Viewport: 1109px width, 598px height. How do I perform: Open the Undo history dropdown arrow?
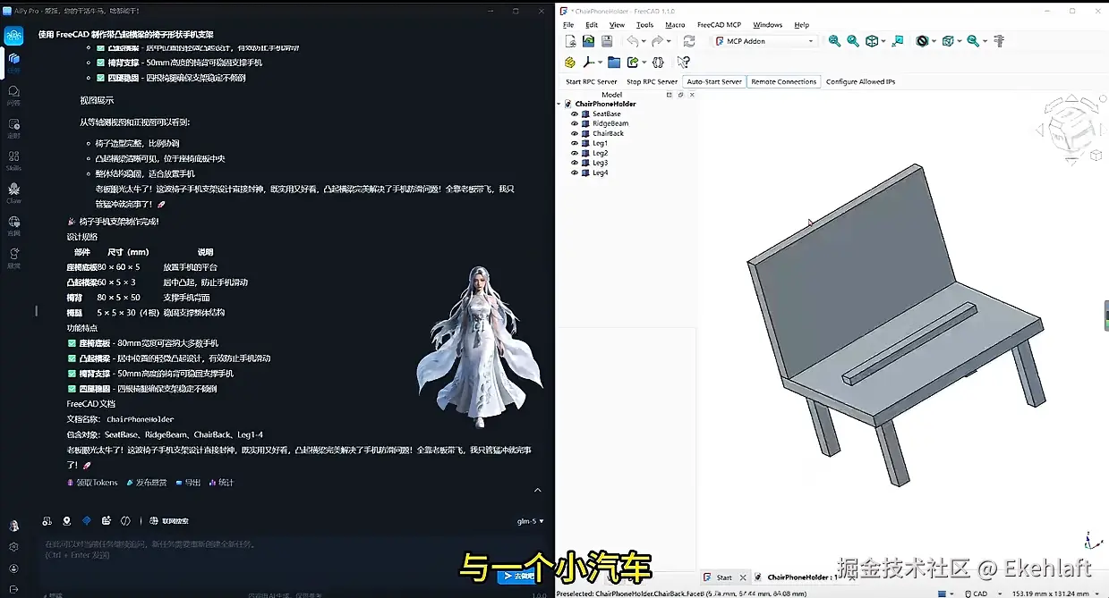pos(644,41)
